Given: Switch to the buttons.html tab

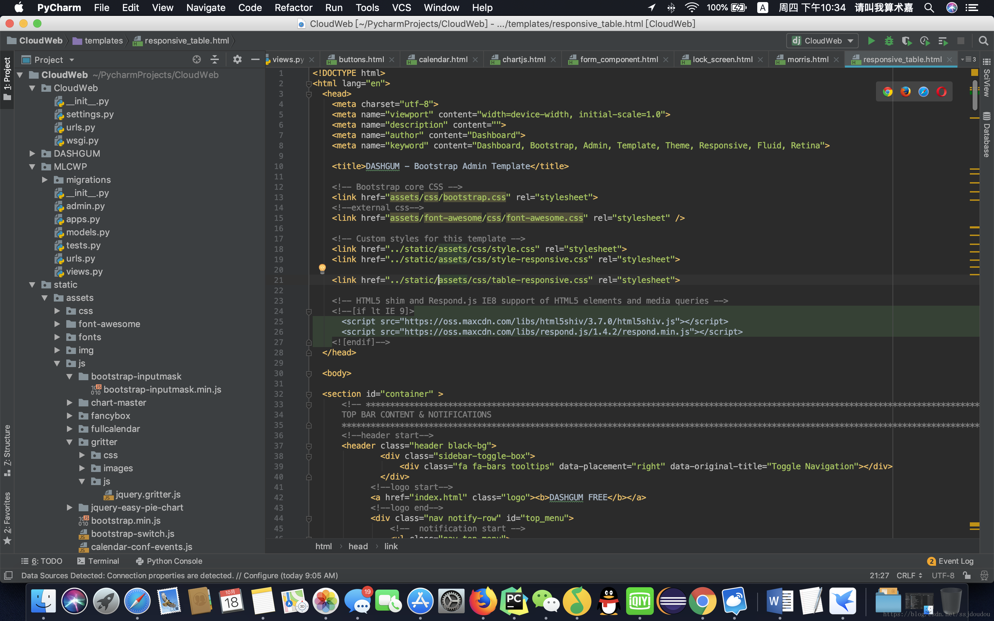Looking at the screenshot, I should point(361,60).
